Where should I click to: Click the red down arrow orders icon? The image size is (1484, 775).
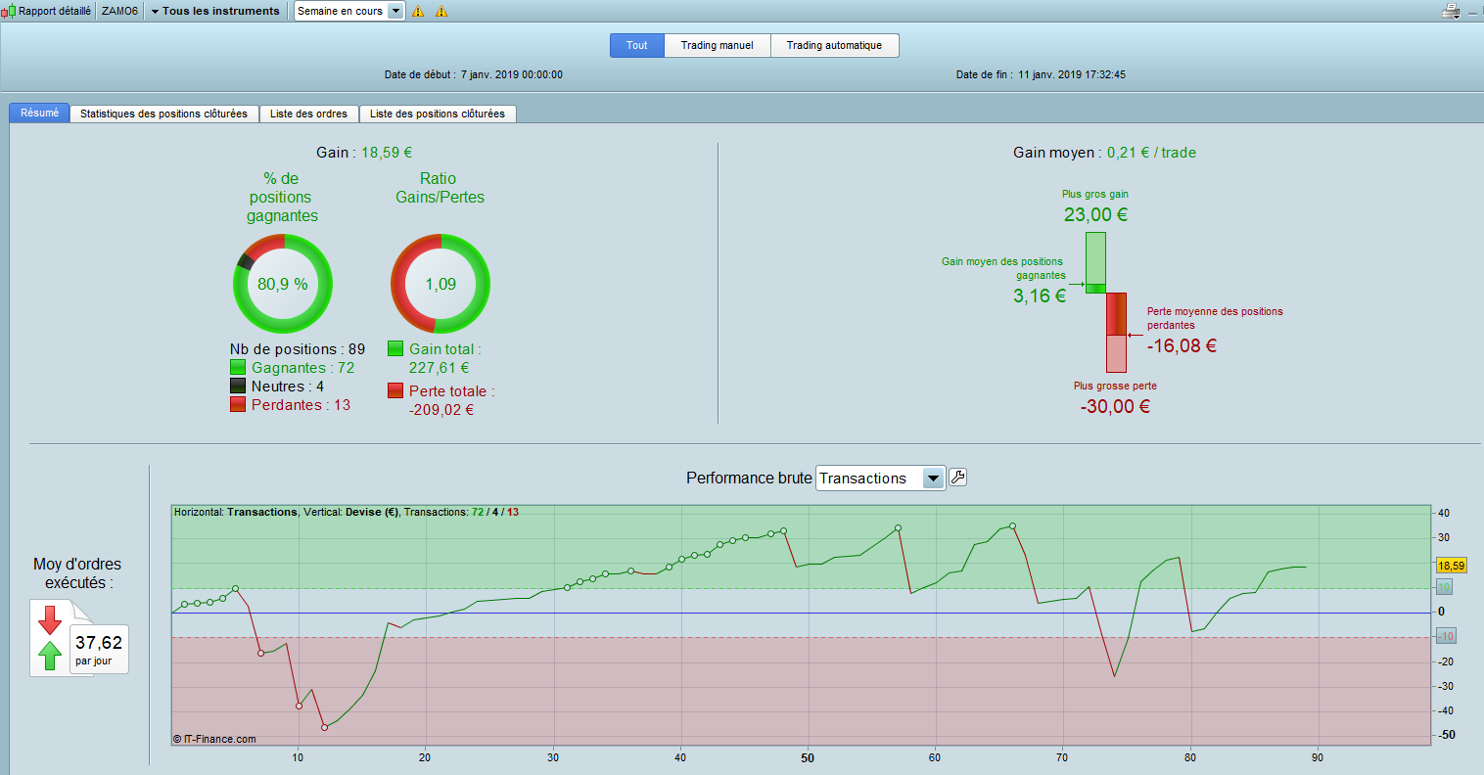coord(50,620)
